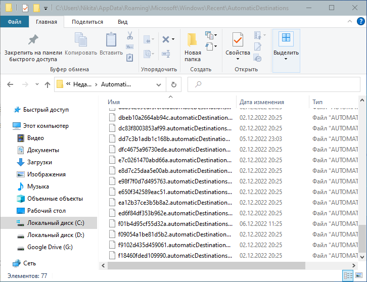This screenshot has width=367, height=282.
Task: Open Объемные объекты in the sidebar
Action: click(55, 199)
